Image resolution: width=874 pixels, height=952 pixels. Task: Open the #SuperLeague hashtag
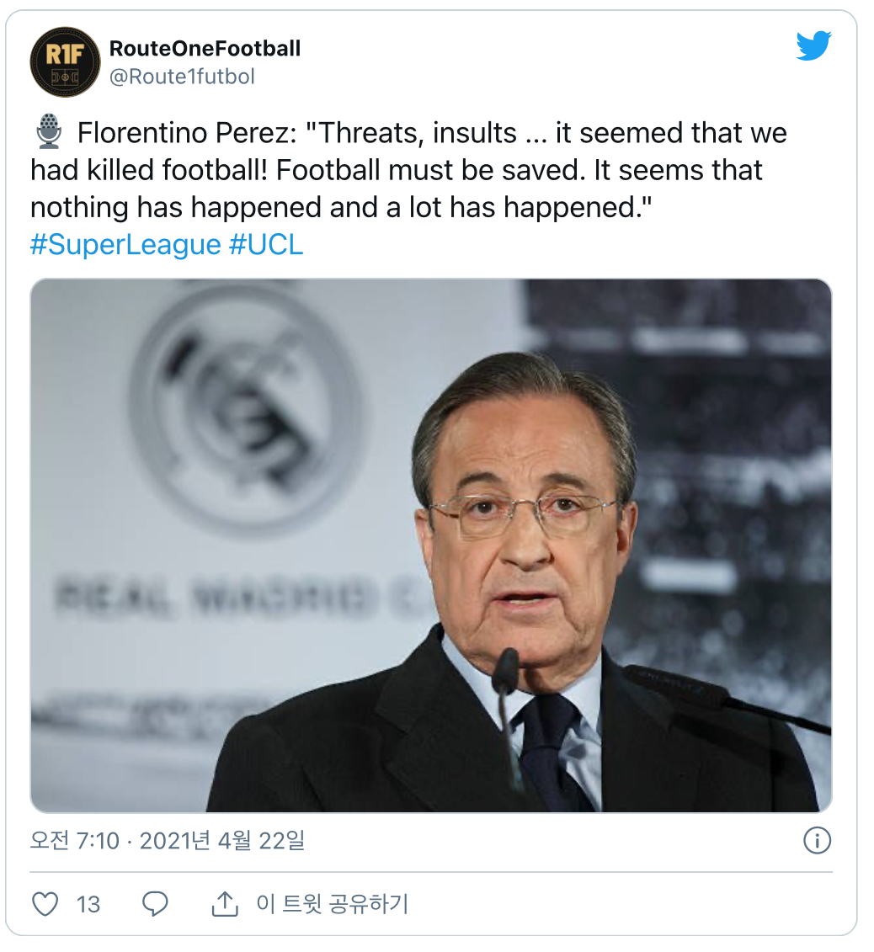[x=125, y=245]
